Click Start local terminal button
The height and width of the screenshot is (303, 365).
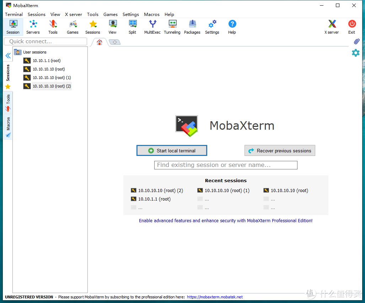pos(172,151)
